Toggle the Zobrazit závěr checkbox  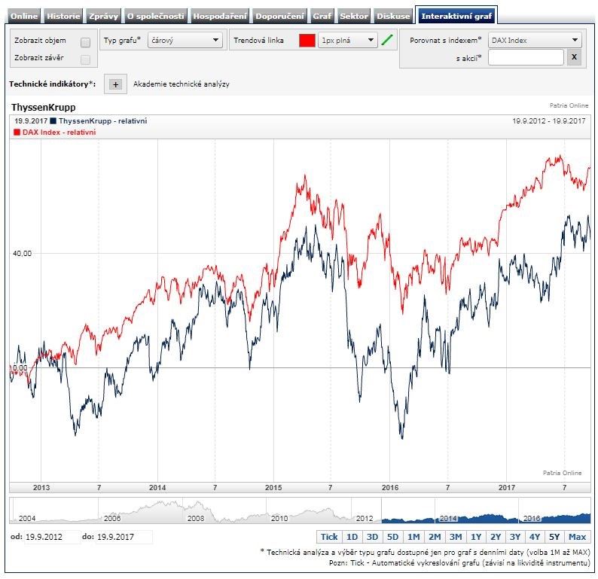(85, 59)
